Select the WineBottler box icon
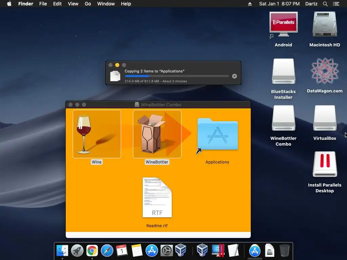The image size is (347, 260). 157,134
